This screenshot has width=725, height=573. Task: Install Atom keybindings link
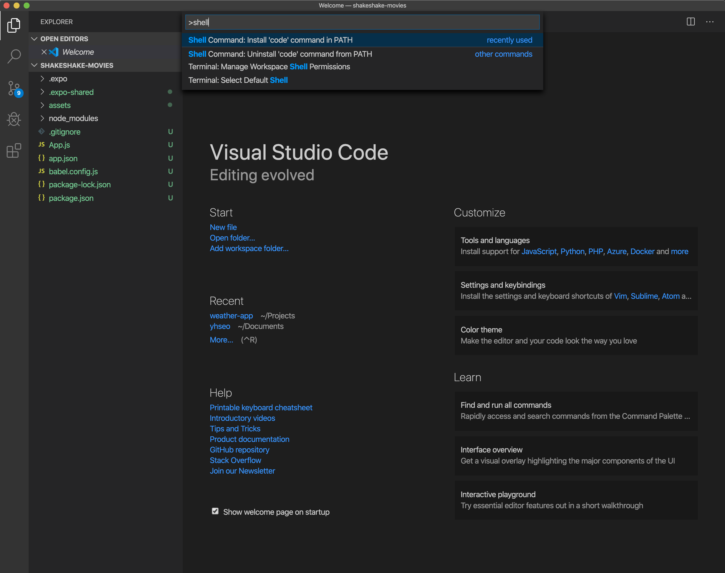671,296
